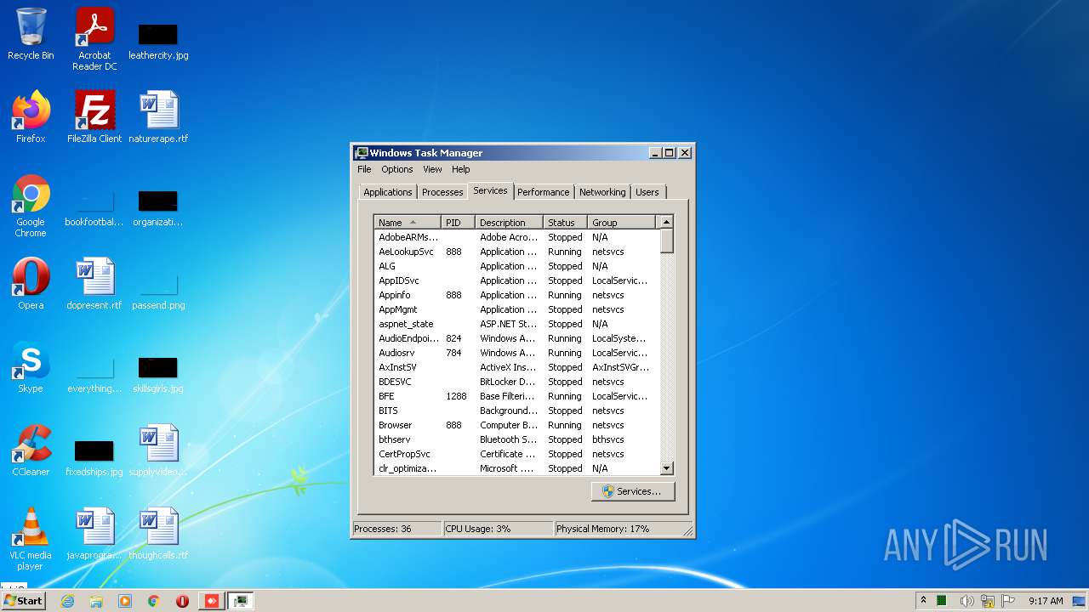Switch to the Applications tab
Viewport: 1089px width, 612px height.
click(x=388, y=192)
